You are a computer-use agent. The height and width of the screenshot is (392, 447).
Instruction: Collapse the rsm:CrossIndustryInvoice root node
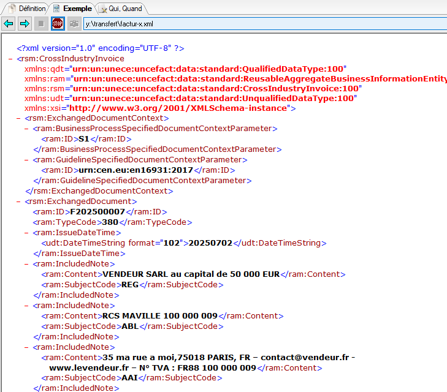10,59
